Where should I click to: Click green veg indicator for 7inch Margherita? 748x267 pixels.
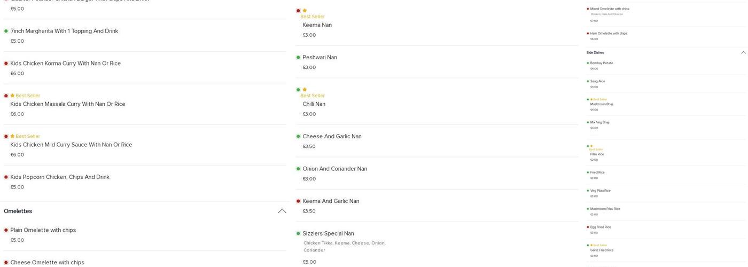6,32
